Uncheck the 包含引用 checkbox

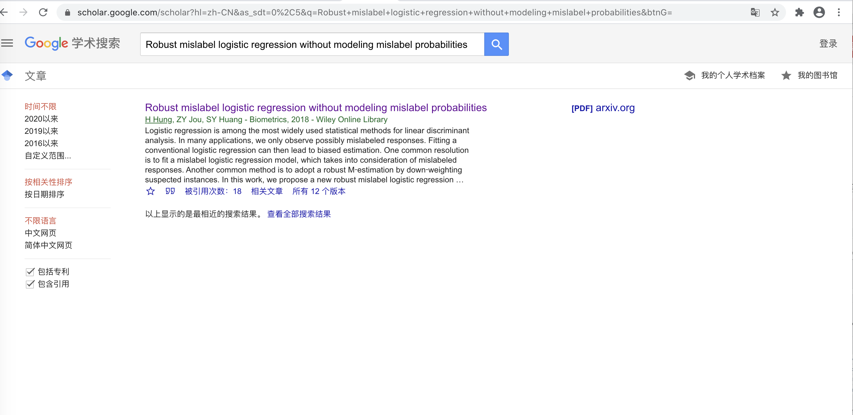[30, 284]
